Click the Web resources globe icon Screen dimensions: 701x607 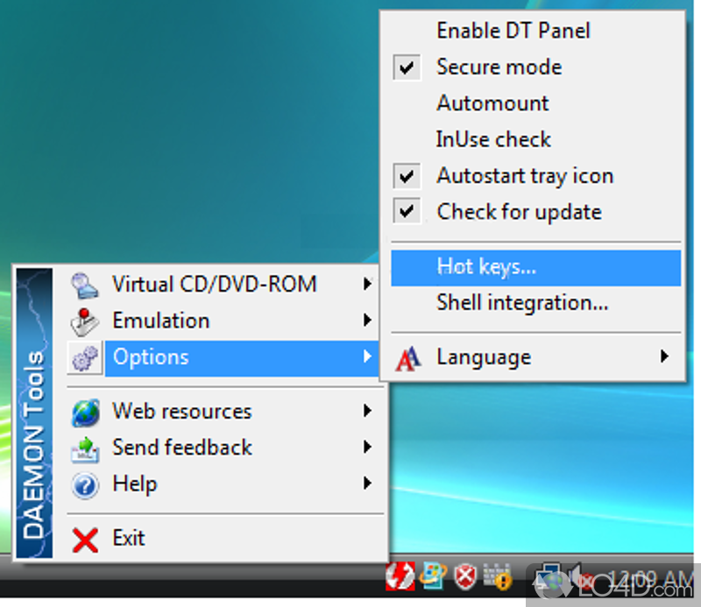(x=85, y=413)
